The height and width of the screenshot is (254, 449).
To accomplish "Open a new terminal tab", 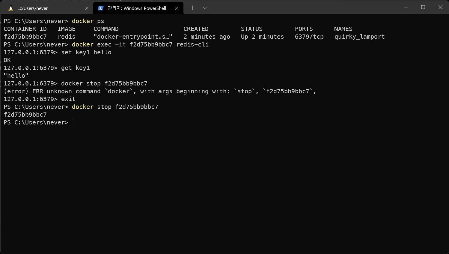I will pos(192,8).
